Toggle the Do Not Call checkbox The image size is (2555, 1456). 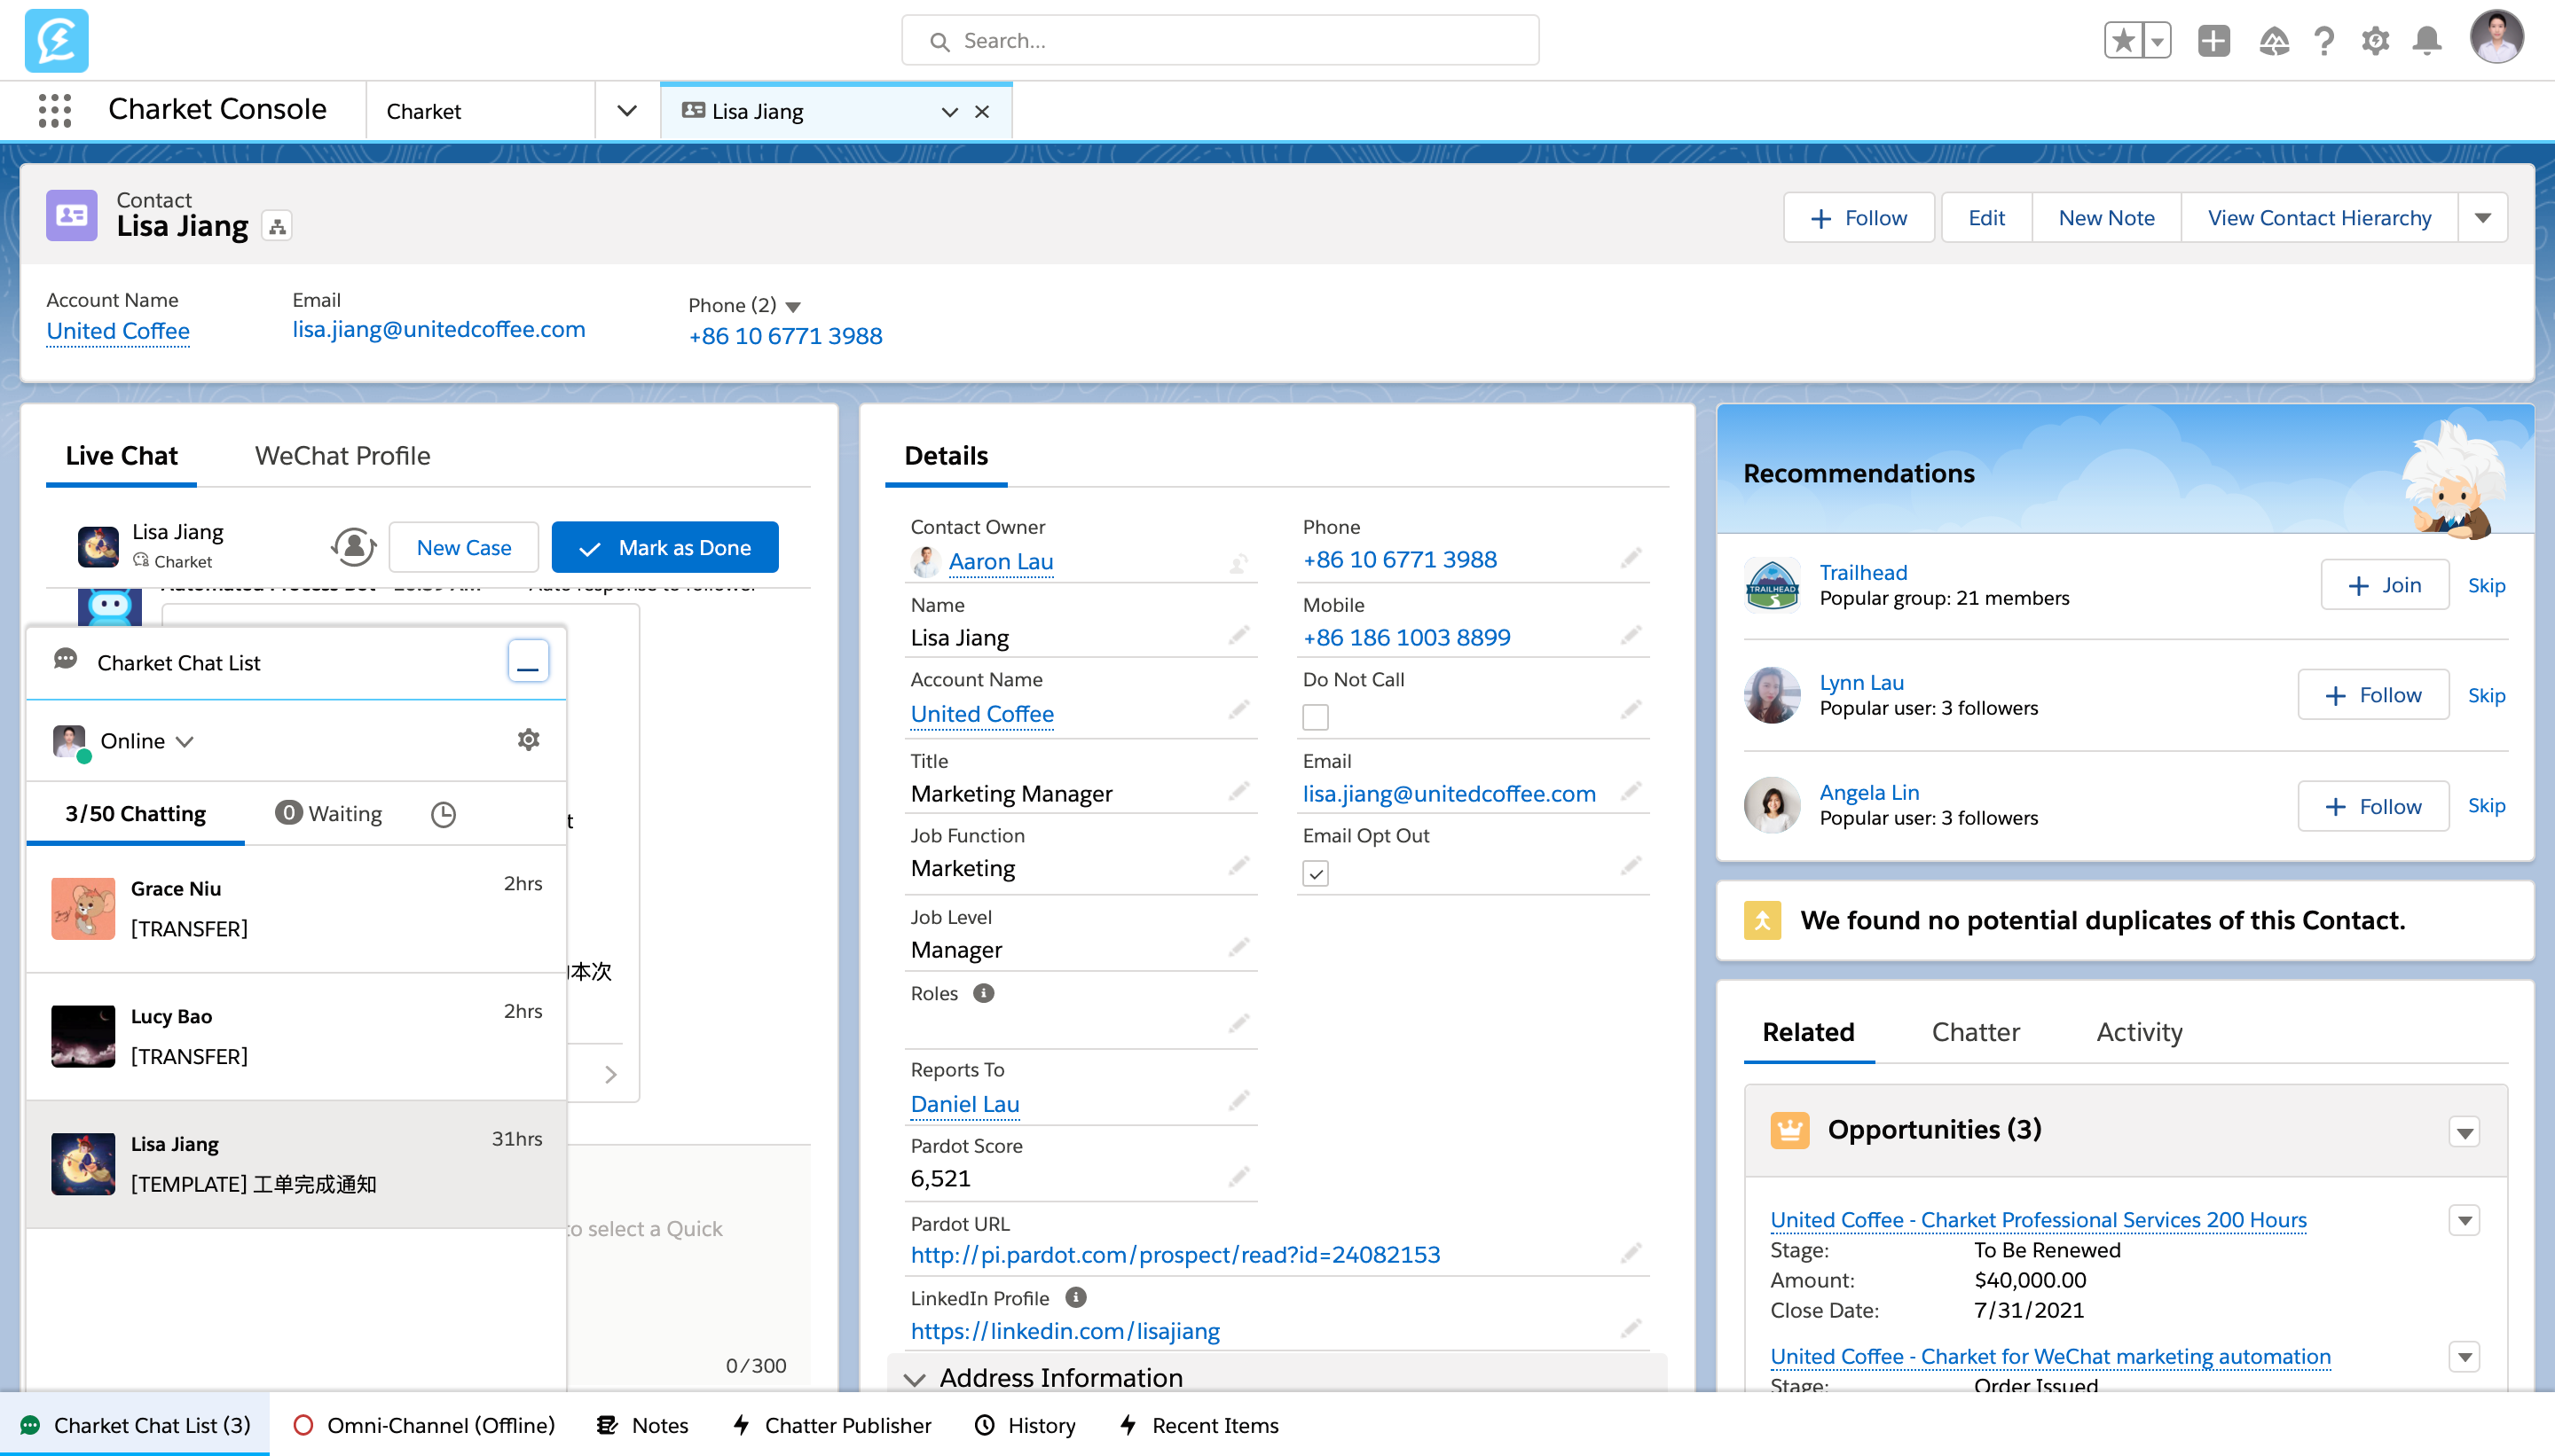(x=1316, y=717)
